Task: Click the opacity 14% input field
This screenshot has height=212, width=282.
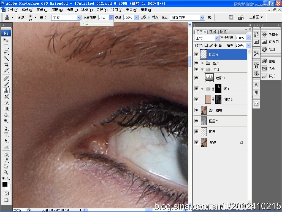Action: click(x=104, y=17)
